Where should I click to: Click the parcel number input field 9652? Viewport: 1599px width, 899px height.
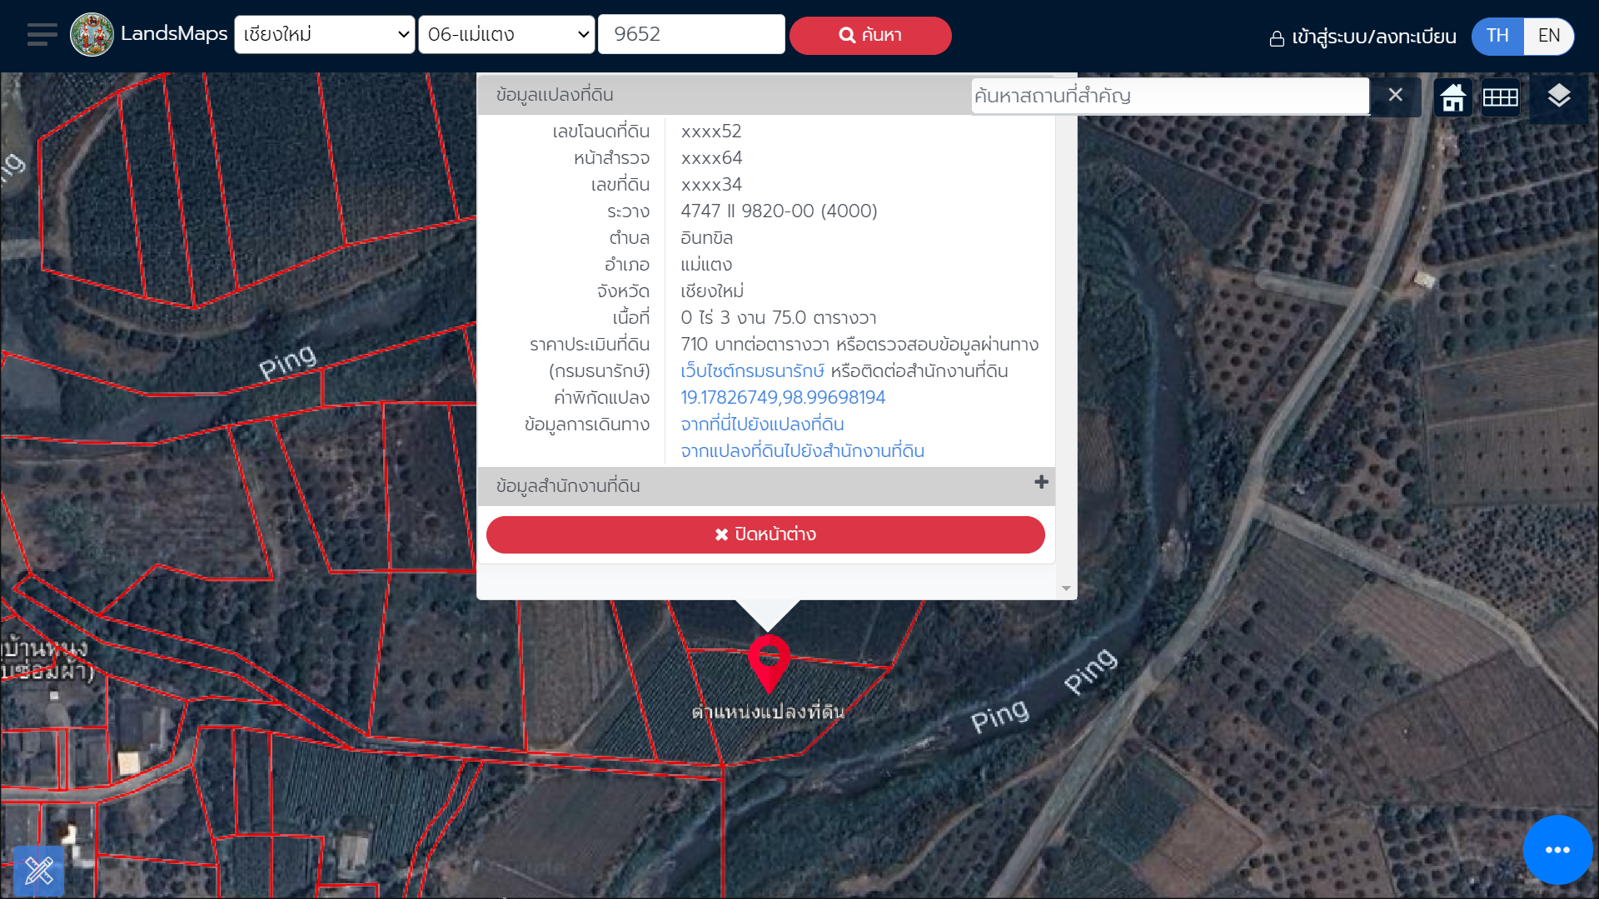coord(691,35)
